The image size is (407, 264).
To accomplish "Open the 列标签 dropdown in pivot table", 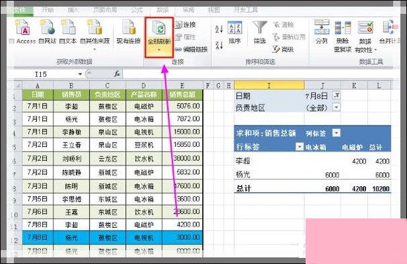I will pyautogui.click(x=336, y=133).
